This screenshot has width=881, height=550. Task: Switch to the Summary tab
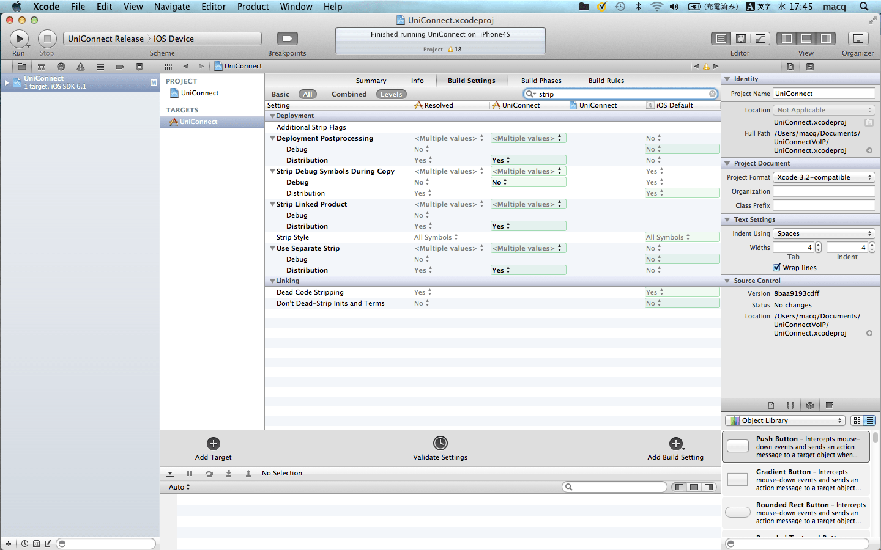click(371, 81)
